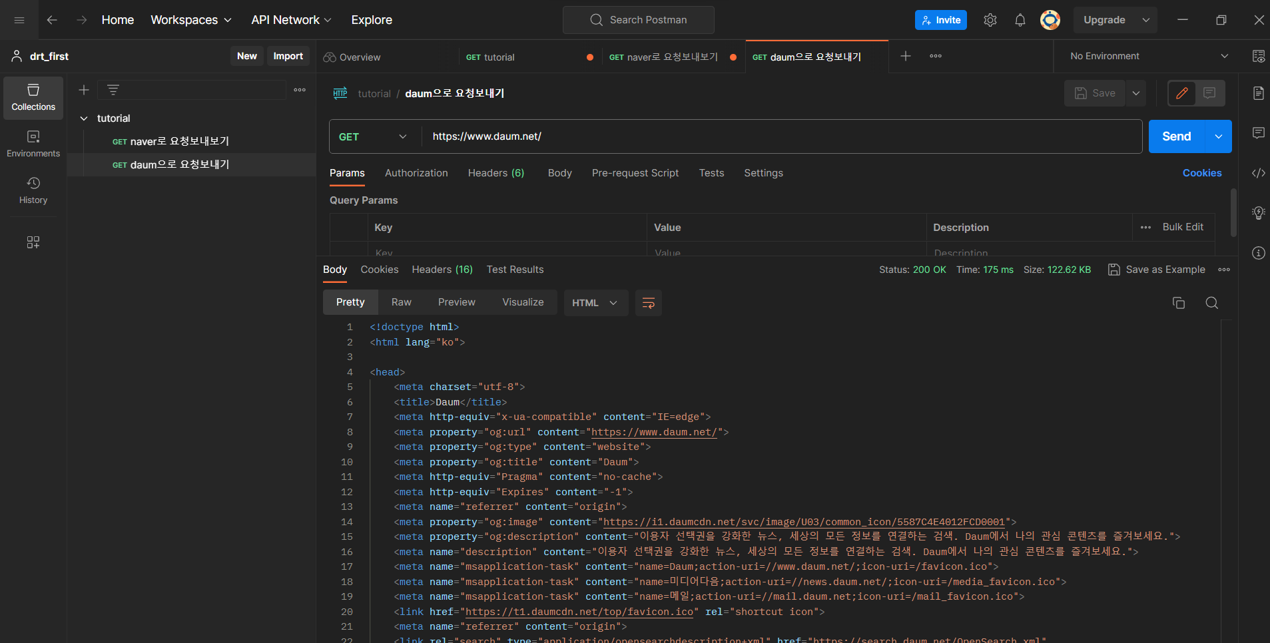Image resolution: width=1270 pixels, height=643 pixels.
Task: Click the request URL field
Action: [782, 136]
